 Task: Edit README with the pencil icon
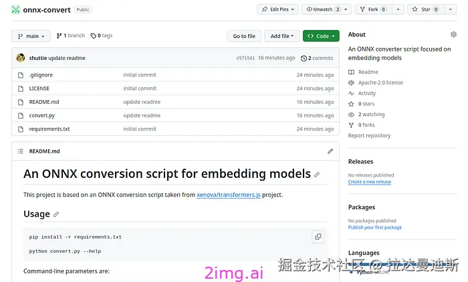click(330, 151)
